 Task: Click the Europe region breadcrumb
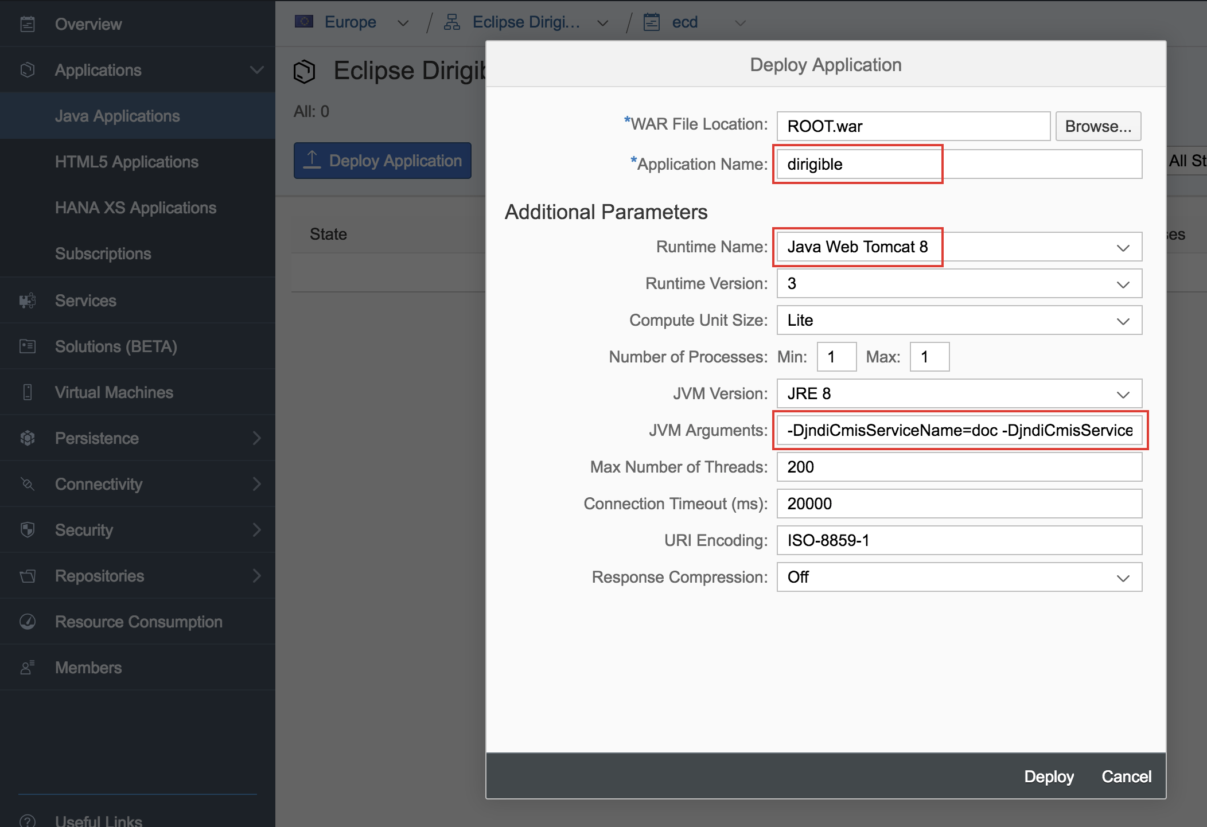(351, 21)
